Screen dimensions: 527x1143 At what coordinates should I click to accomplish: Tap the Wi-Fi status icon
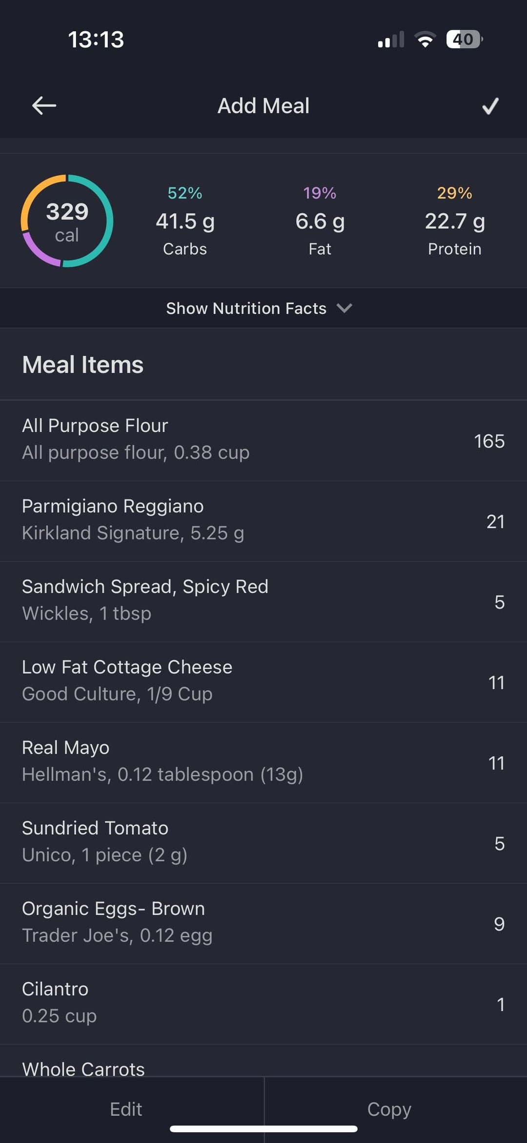(425, 39)
